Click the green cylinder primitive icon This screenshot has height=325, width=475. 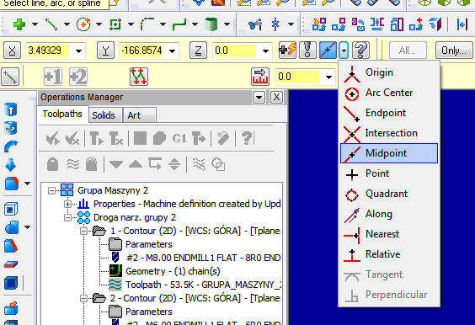(x=211, y=24)
